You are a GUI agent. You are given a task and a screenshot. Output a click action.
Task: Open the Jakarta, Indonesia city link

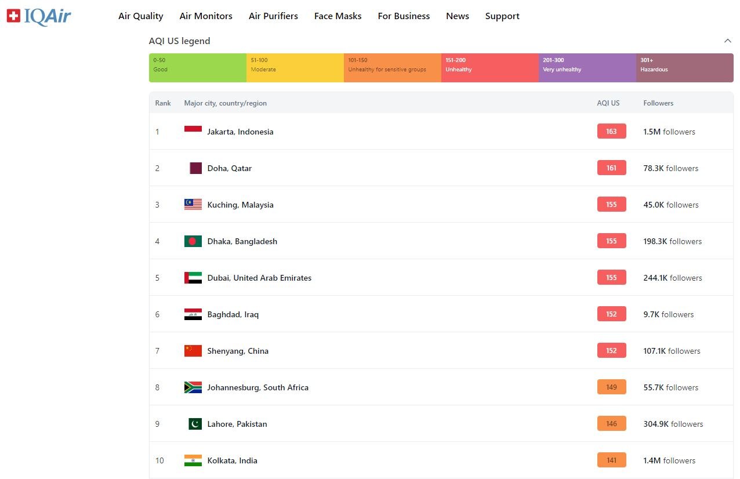point(240,132)
